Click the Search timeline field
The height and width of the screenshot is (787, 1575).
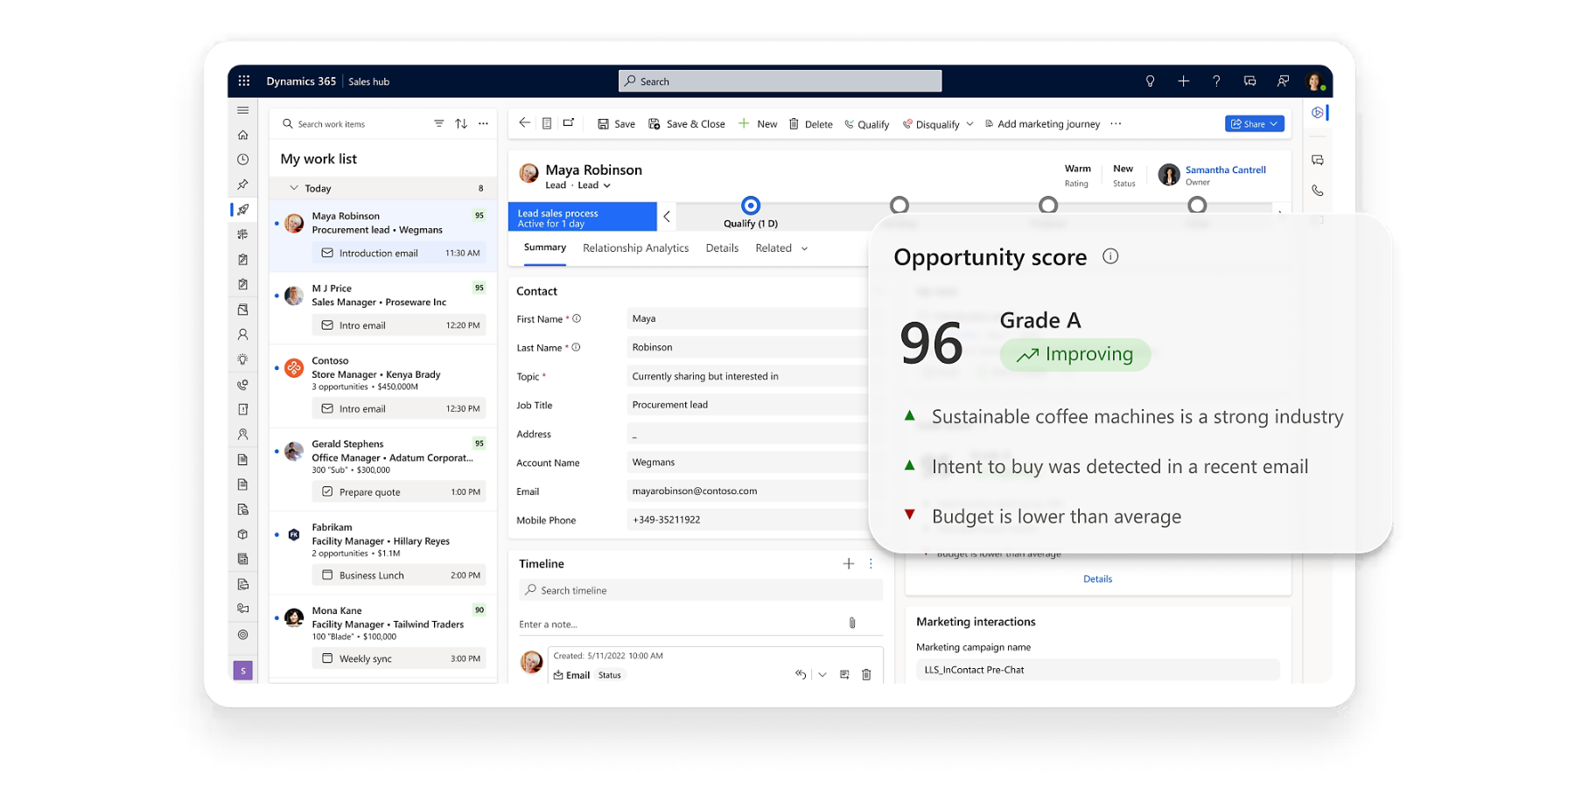pyautogui.click(x=700, y=590)
